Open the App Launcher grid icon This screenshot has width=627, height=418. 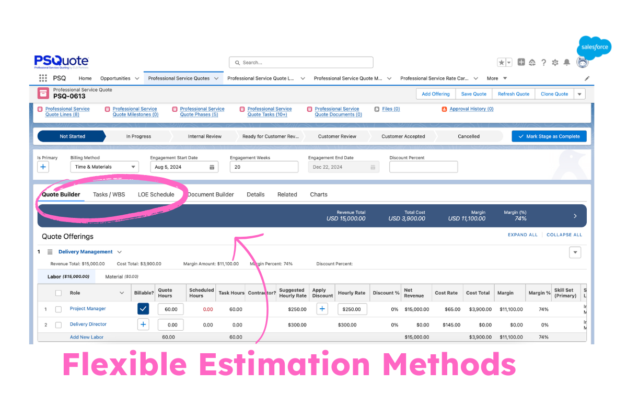coord(43,78)
